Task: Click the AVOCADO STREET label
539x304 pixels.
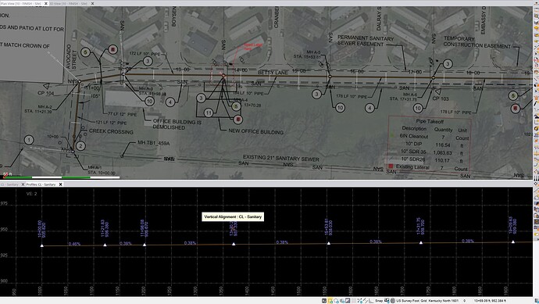Action: pyautogui.click(x=72, y=57)
